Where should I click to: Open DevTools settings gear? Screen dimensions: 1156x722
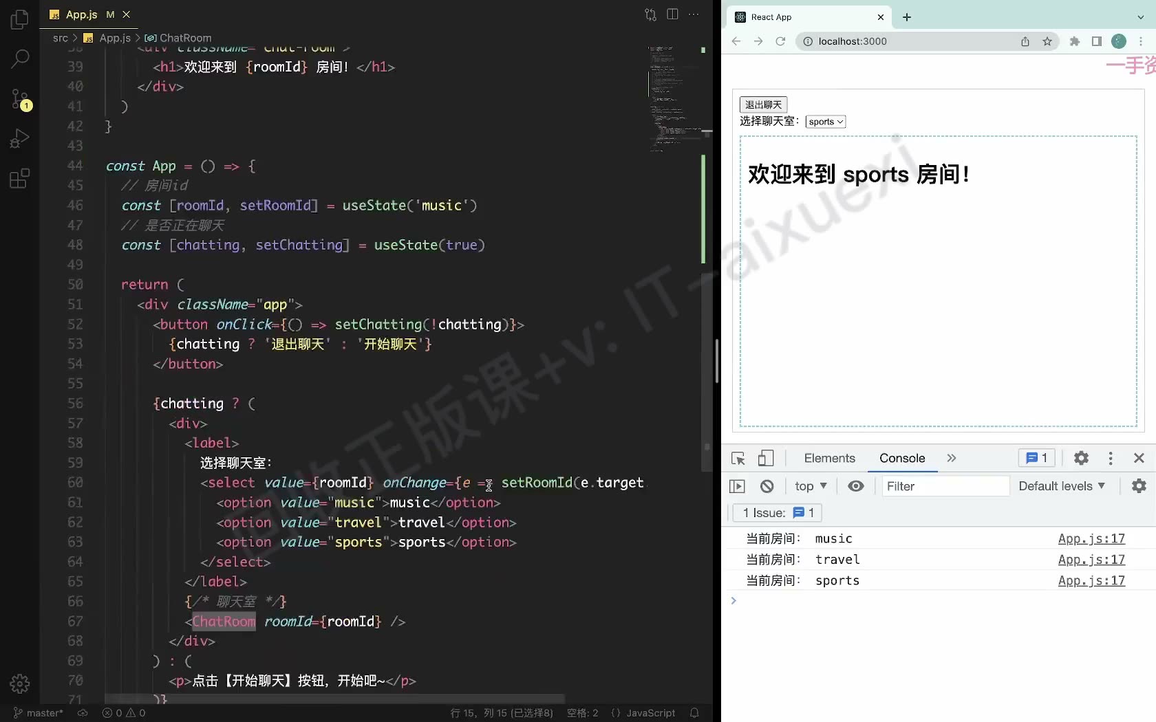click(1082, 459)
